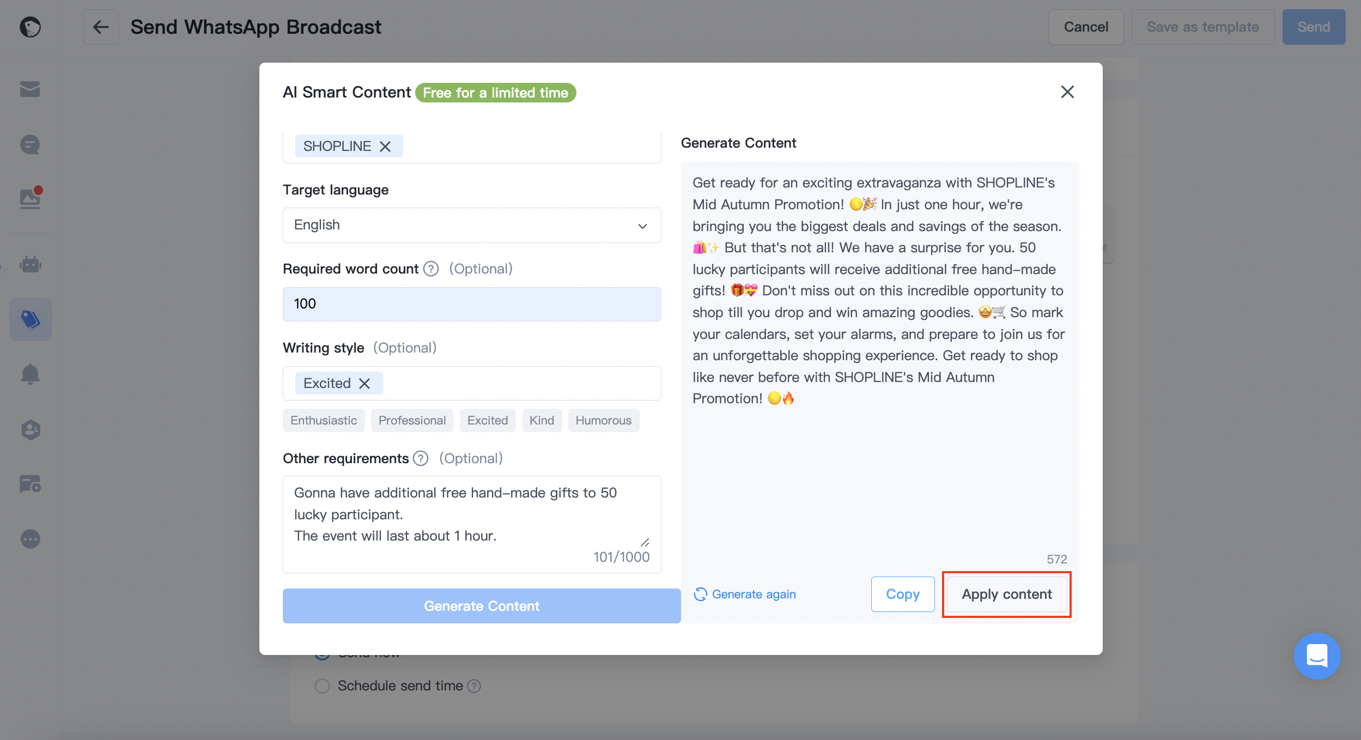Click the back arrow beside Send WhatsApp Broadcast
The height and width of the screenshot is (740, 1361).
[101, 27]
